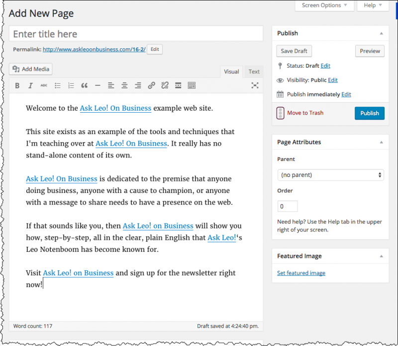Toggle bold formatting in editor toolbar
The image size is (398, 346).
(17, 85)
